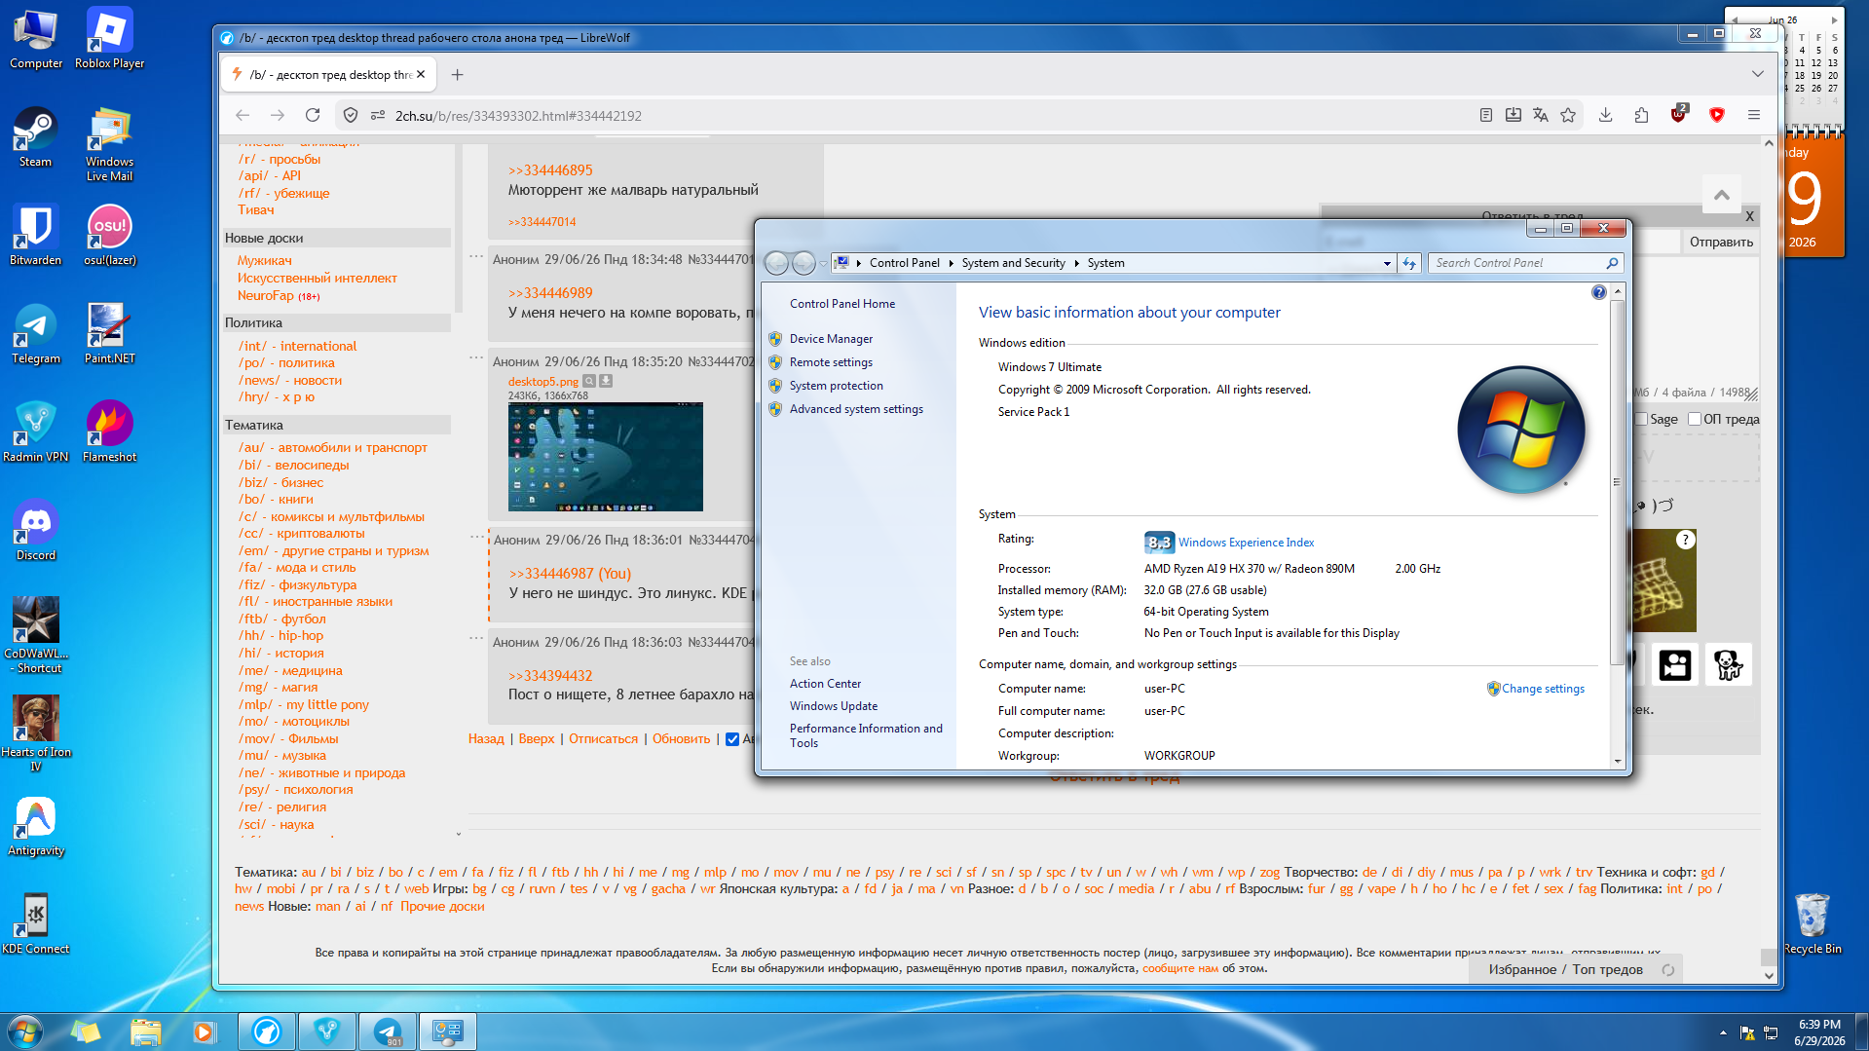Expand the breadcrumb arrow after Control Panel

(x=951, y=263)
